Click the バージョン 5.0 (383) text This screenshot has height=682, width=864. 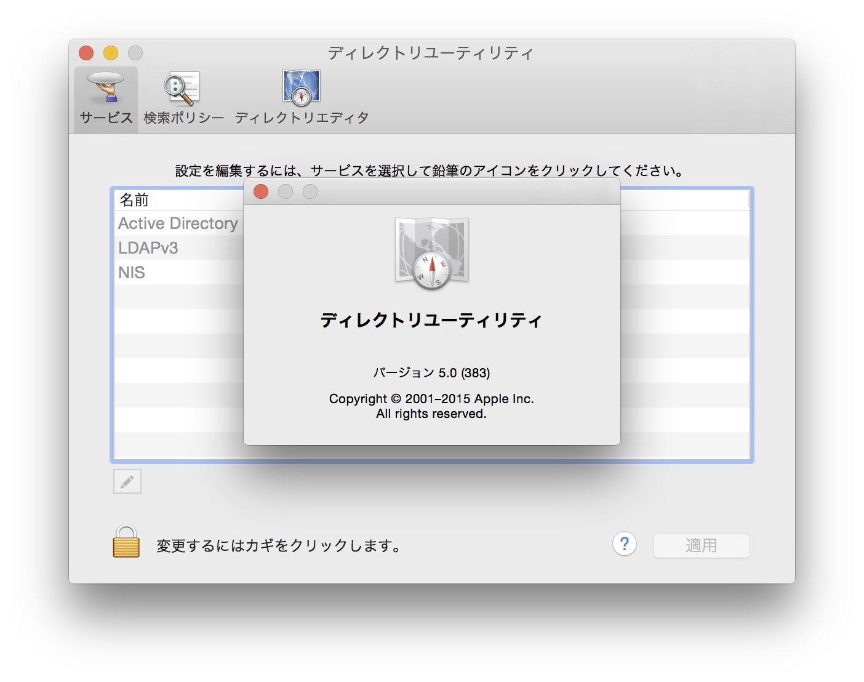coord(432,372)
